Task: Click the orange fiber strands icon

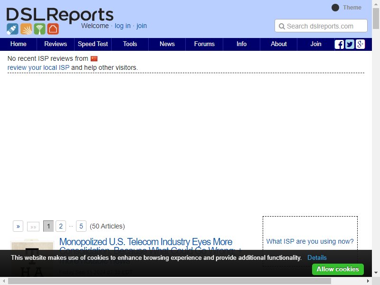Action: (26, 29)
